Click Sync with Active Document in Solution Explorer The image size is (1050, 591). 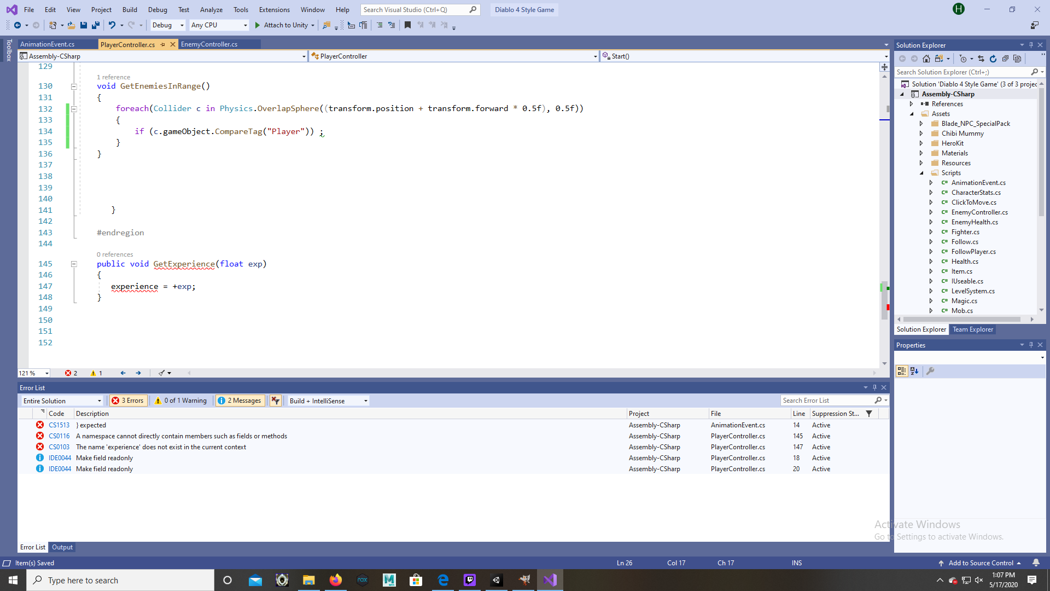(981, 59)
